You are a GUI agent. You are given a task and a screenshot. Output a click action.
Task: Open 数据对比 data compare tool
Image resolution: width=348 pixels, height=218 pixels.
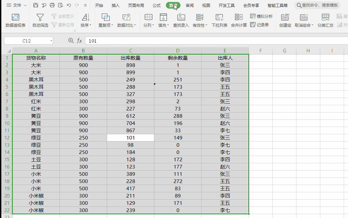coord(126,20)
